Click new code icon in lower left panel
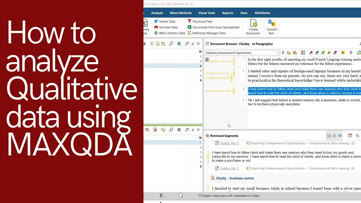This screenshot has height=203, width=361. (x=163, y=130)
